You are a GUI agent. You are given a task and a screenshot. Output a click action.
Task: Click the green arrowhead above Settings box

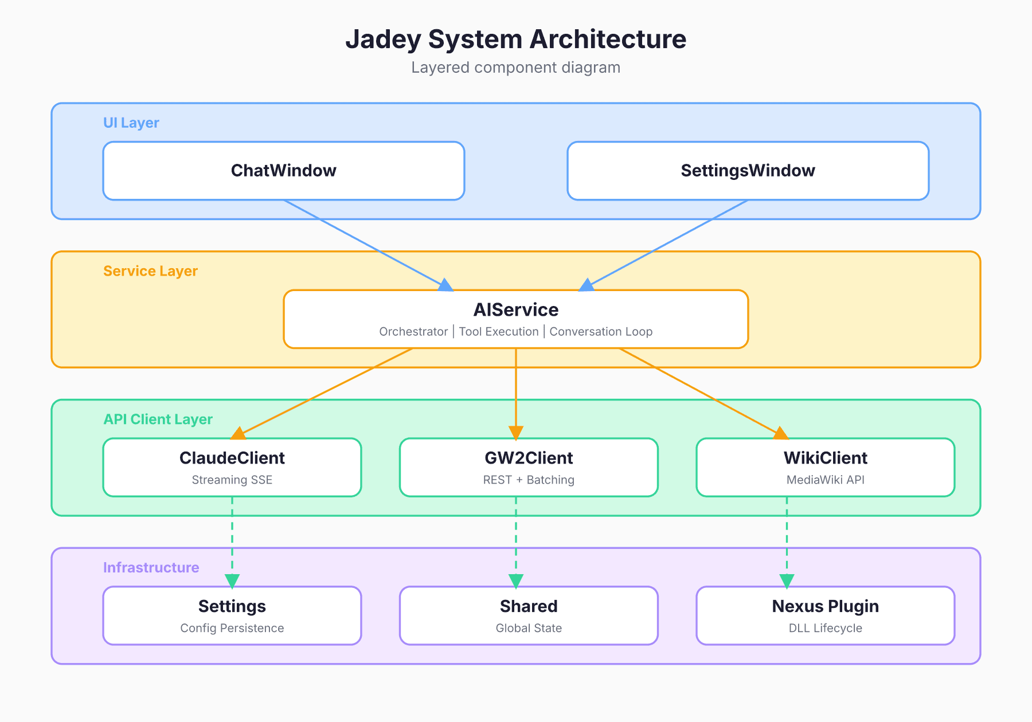point(232,581)
